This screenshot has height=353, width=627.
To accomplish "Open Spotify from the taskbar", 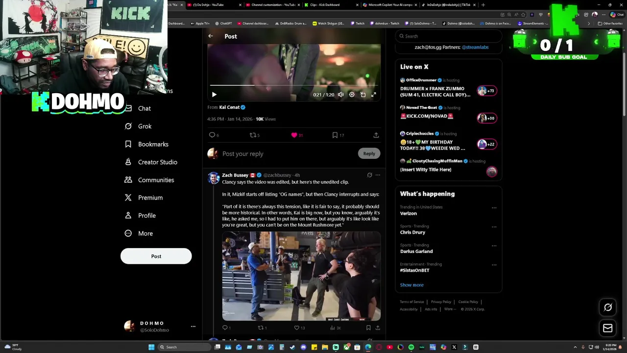I will 411,347.
